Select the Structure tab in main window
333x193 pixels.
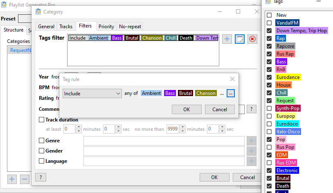(13, 30)
